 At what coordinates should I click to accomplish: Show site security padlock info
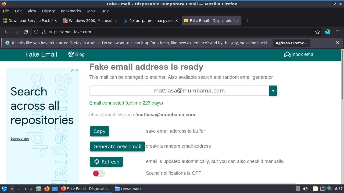coord(44,32)
